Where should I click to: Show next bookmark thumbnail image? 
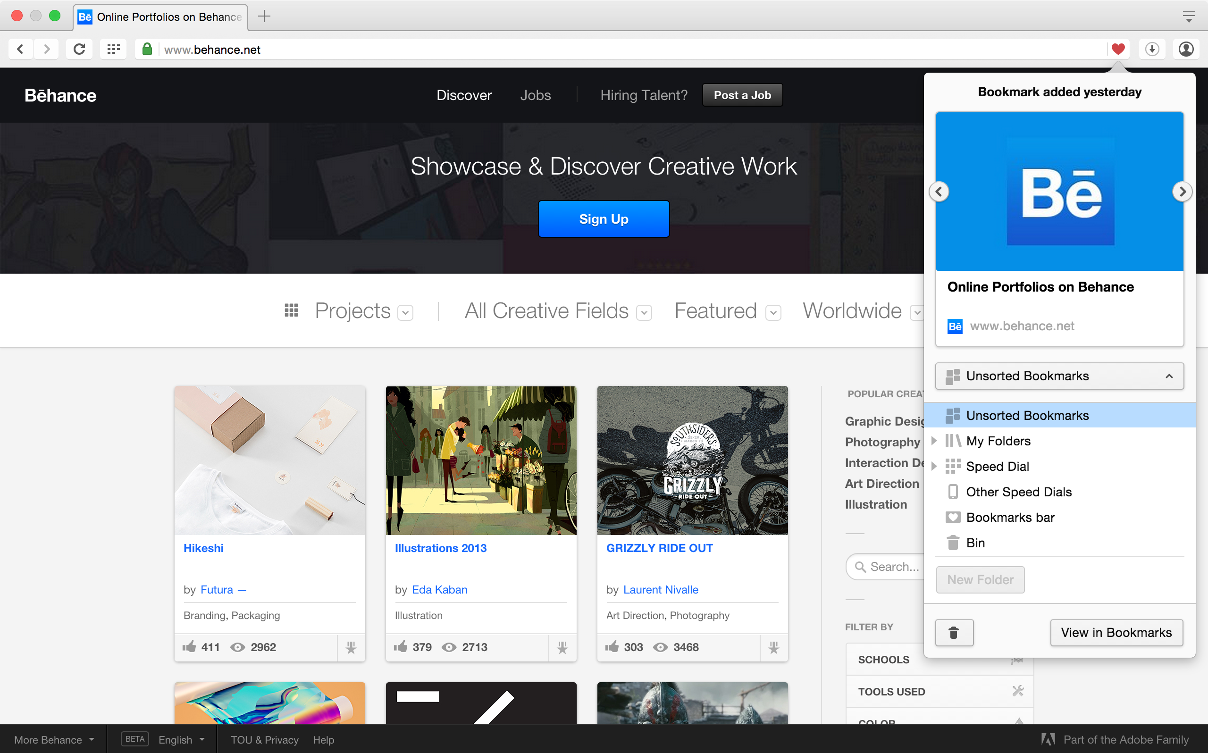click(x=1182, y=192)
